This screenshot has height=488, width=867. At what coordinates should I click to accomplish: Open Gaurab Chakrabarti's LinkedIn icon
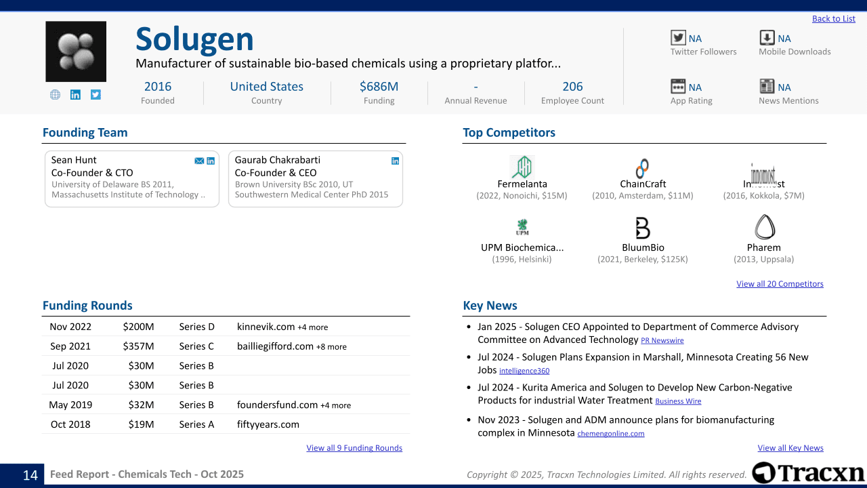tap(395, 161)
